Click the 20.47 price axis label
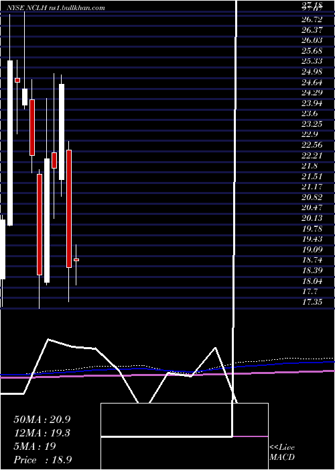The height and width of the screenshot is (470, 335). 312,208
